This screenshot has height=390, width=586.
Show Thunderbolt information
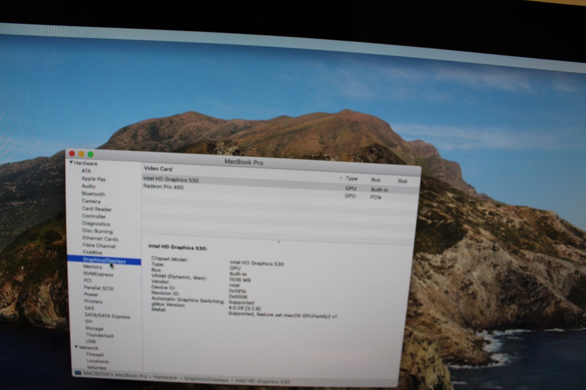click(x=99, y=335)
